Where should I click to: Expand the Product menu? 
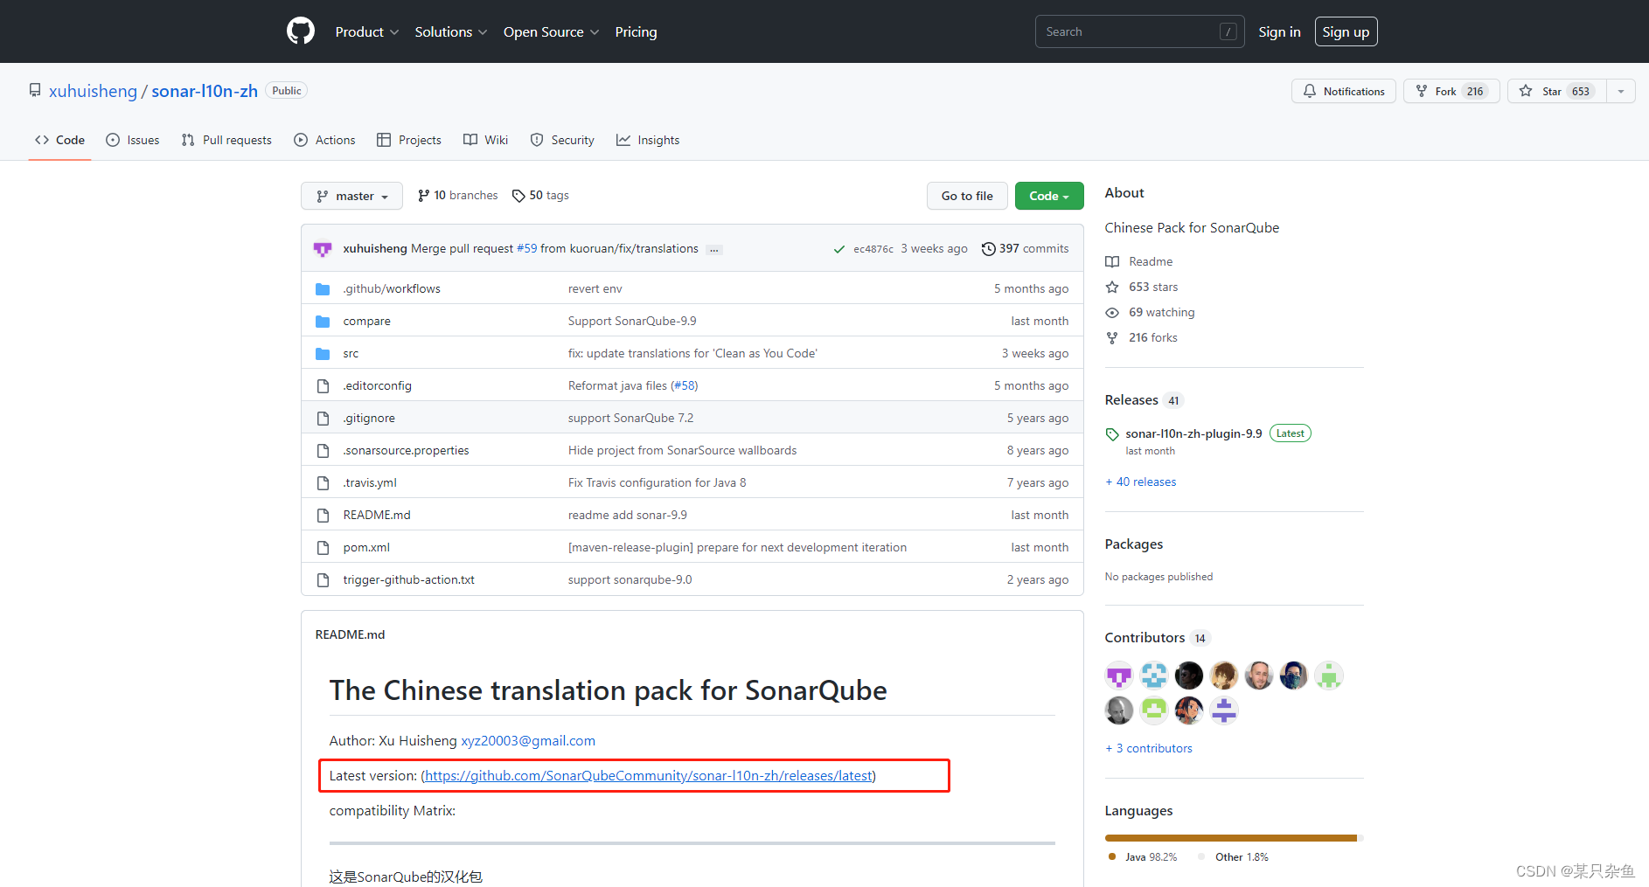click(x=367, y=31)
